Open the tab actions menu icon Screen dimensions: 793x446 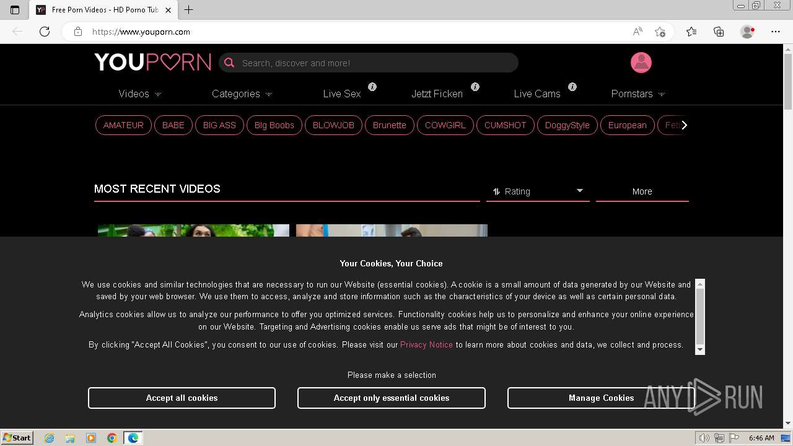(x=15, y=10)
